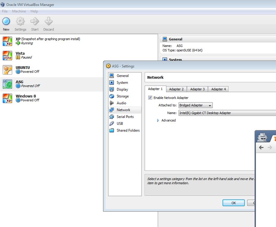Select the USB settings category
Screen dimensions: 276x227
(120, 124)
